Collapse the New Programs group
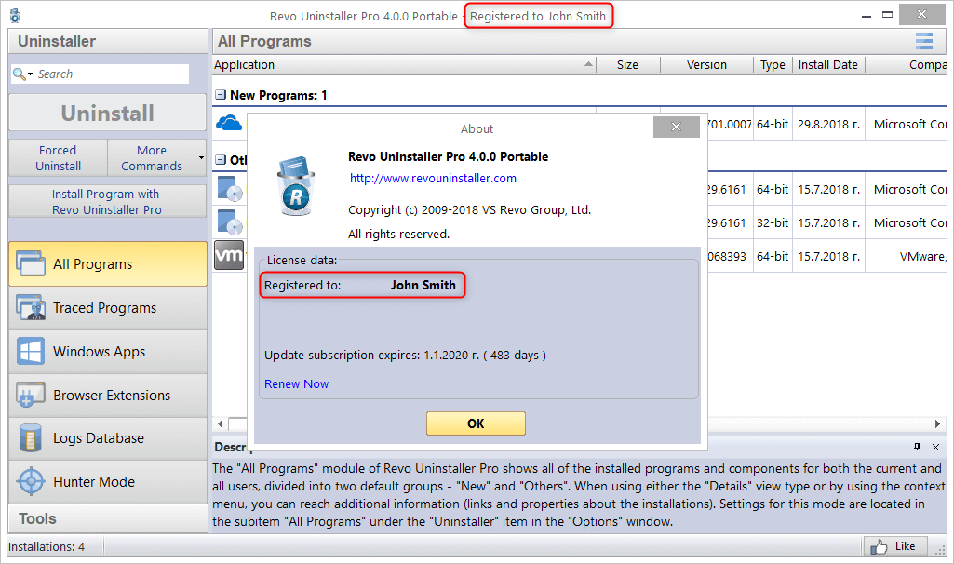This screenshot has width=954, height=564. point(221,95)
